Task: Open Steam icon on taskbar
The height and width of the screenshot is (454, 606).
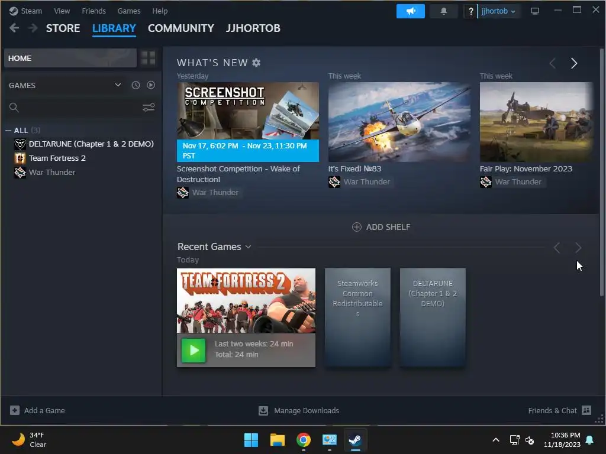Action: coord(355,440)
